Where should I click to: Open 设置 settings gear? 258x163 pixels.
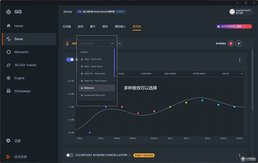[x=8, y=140]
